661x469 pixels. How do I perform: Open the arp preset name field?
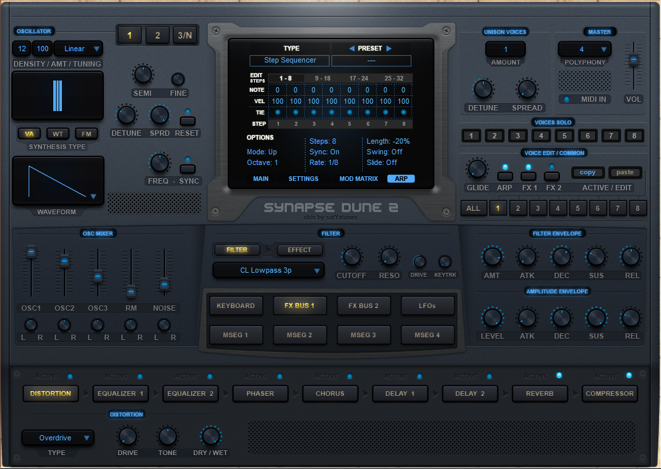[x=371, y=61]
